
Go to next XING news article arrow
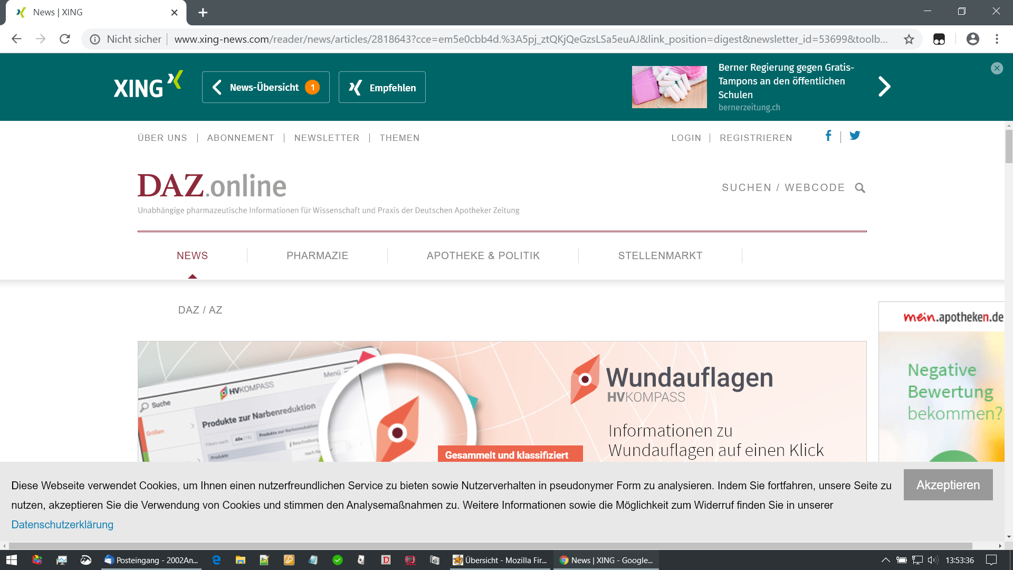[884, 87]
